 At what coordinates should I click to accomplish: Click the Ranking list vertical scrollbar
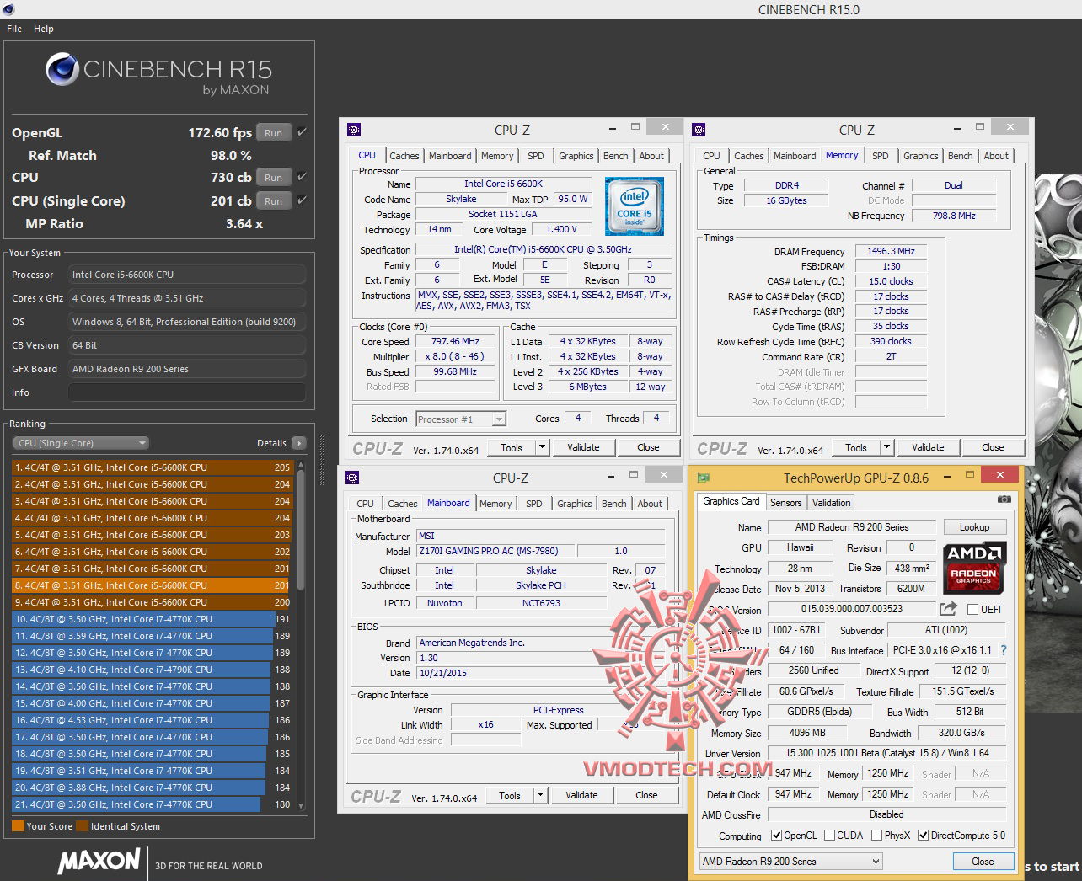[301, 636]
